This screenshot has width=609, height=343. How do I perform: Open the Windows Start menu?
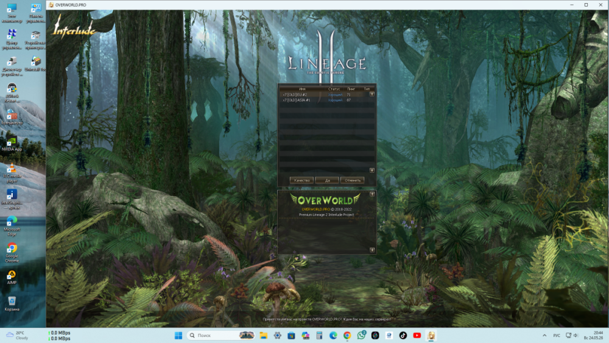click(x=178, y=335)
